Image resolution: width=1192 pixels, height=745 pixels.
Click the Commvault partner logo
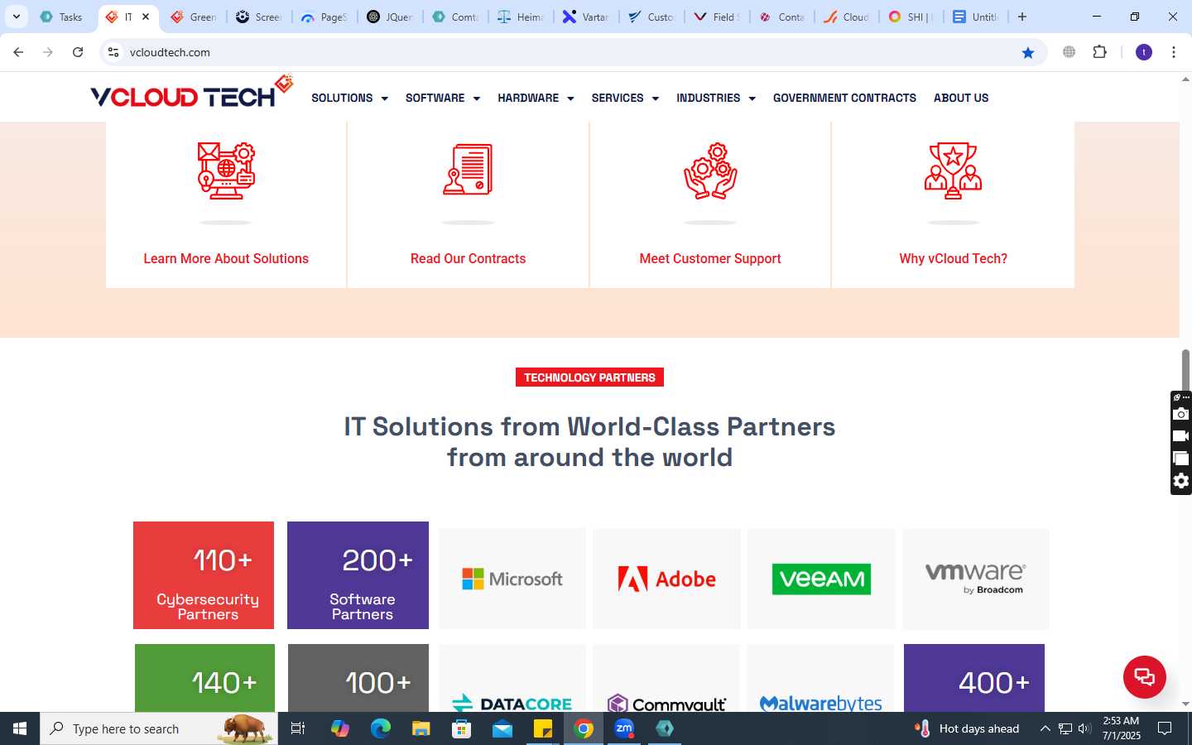tap(666, 703)
